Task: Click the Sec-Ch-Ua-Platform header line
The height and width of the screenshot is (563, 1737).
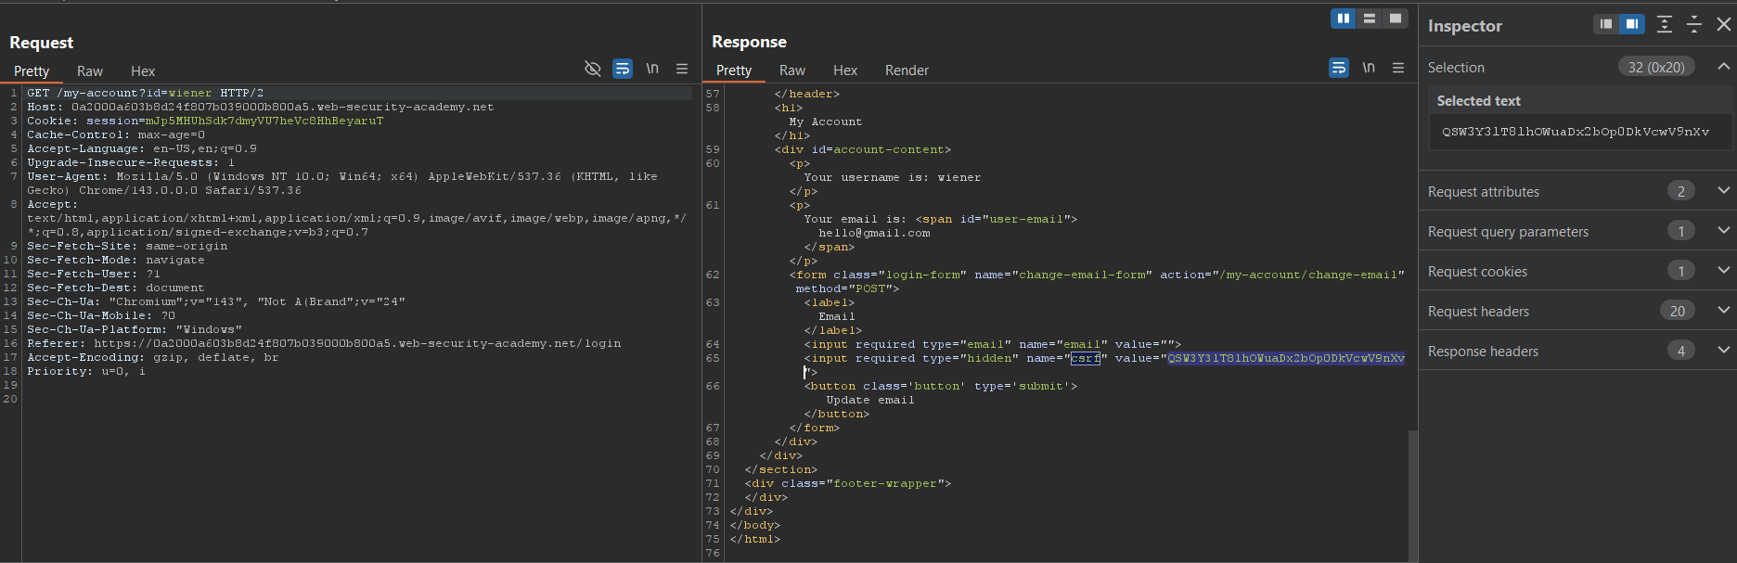Action: (135, 329)
